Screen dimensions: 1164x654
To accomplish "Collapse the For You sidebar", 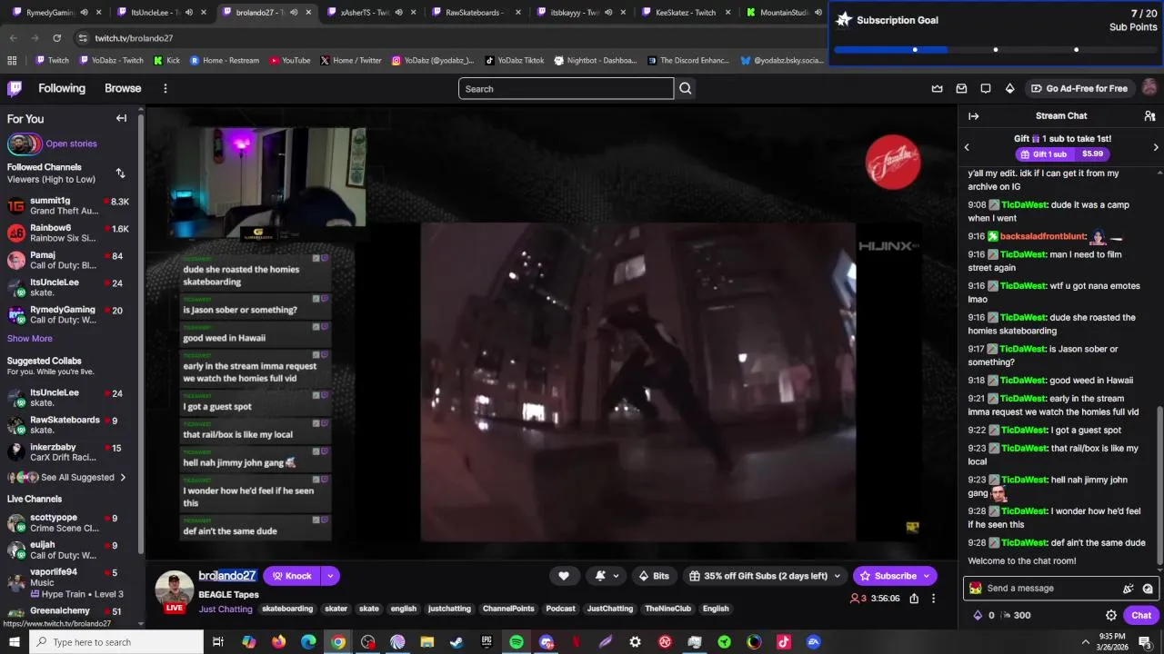I will pyautogui.click(x=121, y=118).
